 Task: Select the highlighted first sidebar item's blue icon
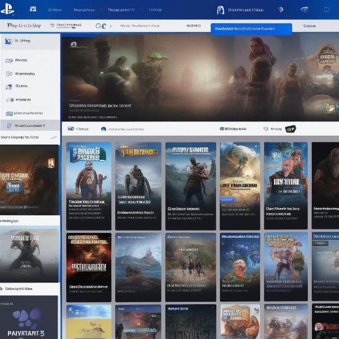[x=8, y=41]
